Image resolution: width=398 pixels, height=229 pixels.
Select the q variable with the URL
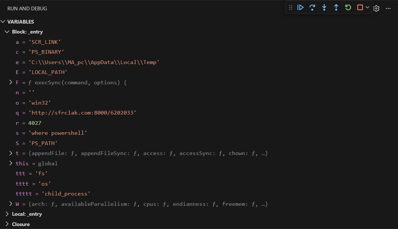(76, 113)
